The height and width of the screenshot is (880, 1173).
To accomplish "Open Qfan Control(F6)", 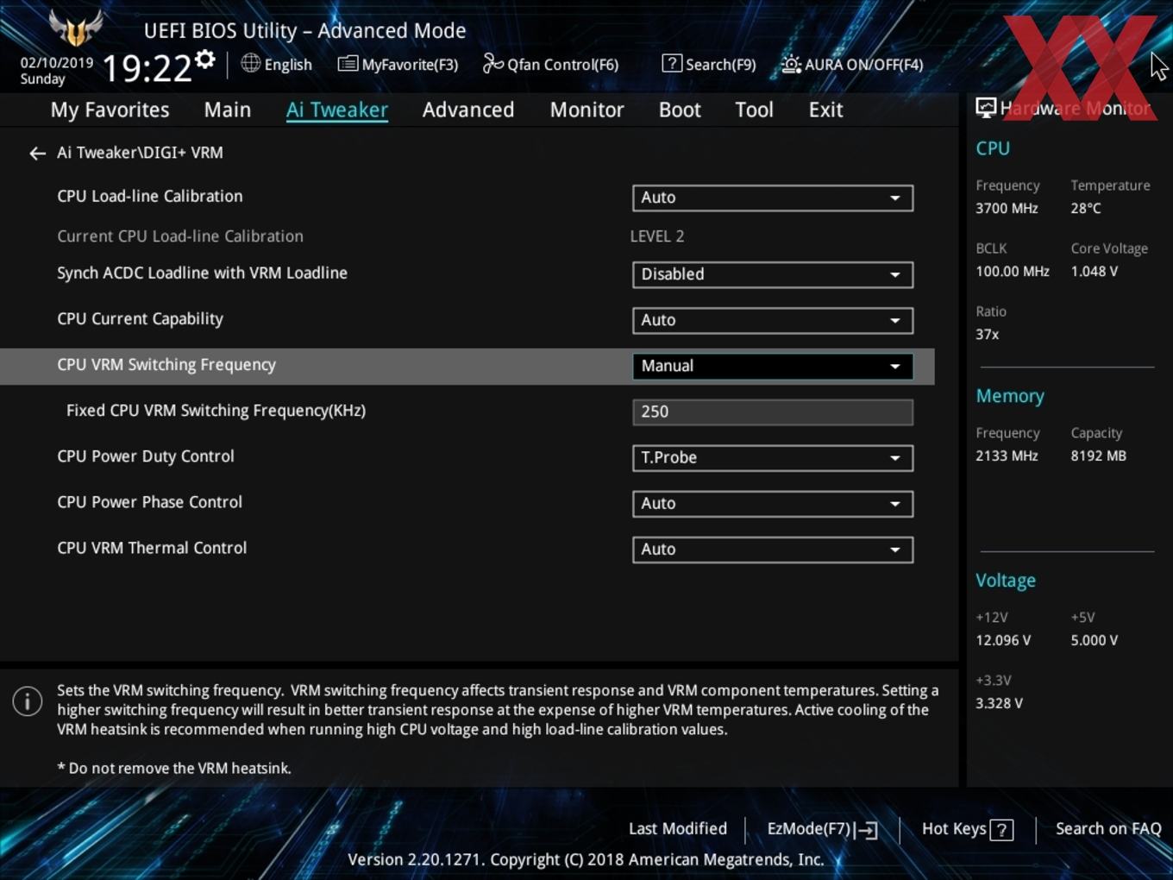I will click(562, 65).
